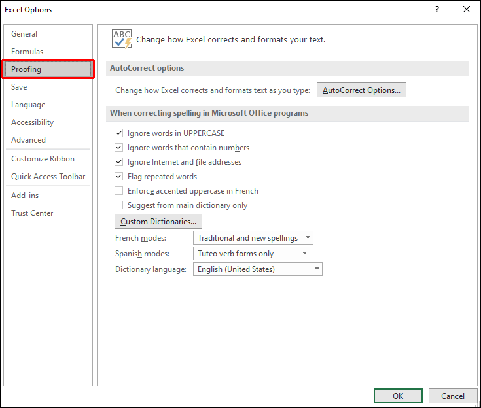Toggle Ignore words in UPPERCASE checkbox
Image resolution: width=481 pixels, height=408 pixels.
click(119, 133)
